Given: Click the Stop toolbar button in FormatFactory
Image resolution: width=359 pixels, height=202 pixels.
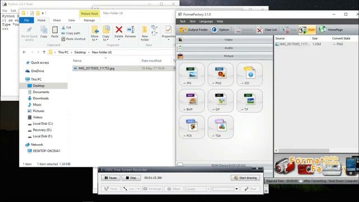Looking at the screenshot, I should point(289,30).
